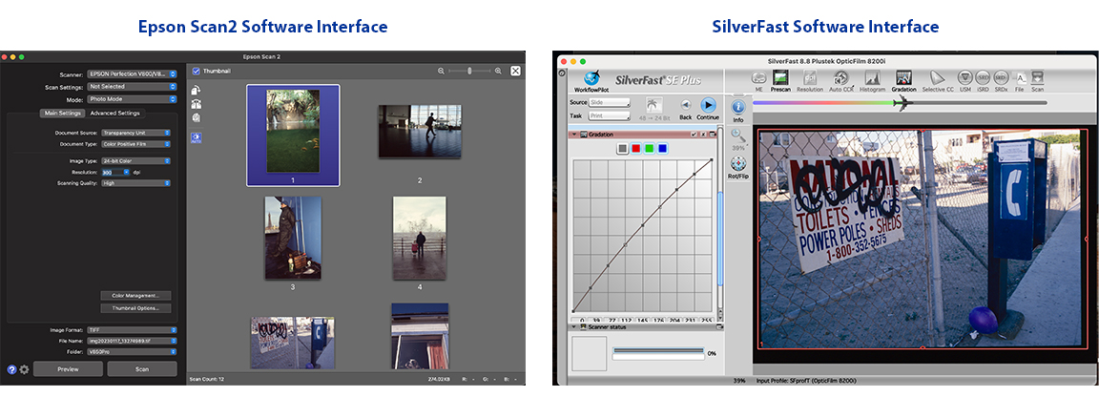Viewport: 1099px width, 418px height.
Task: Click the thumbnail zoom slider
Action: (x=468, y=71)
